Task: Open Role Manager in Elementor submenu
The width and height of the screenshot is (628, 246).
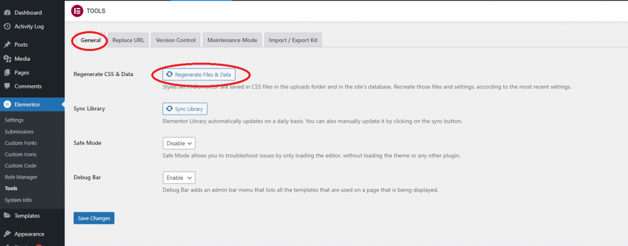Action: tap(21, 177)
